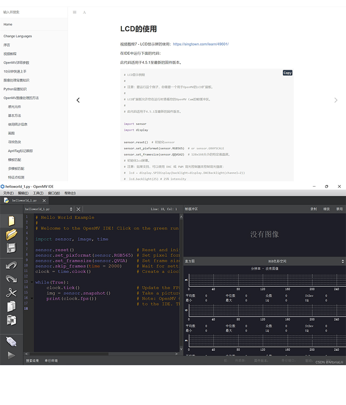Open the 搜索结果 panel button
The height and width of the screenshot is (405, 346).
[32, 361]
